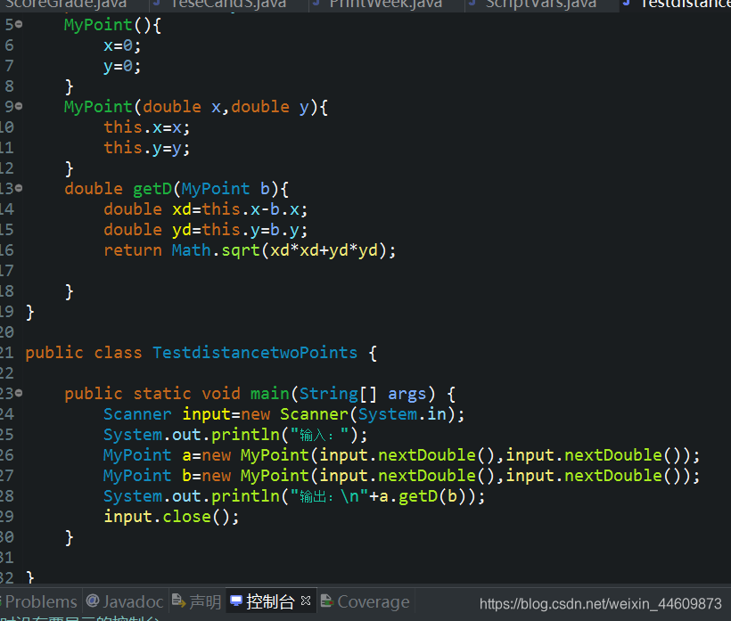Click the 'public class' keywords on line 21

[84, 353]
